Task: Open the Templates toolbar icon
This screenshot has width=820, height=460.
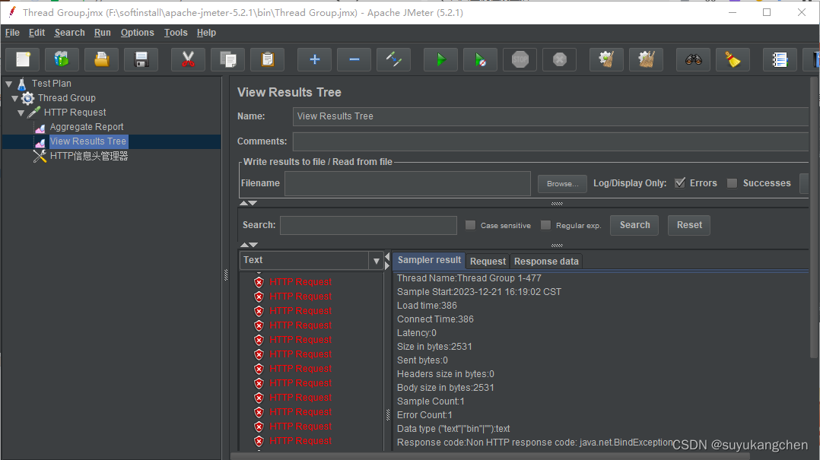Action: click(x=62, y=59)
